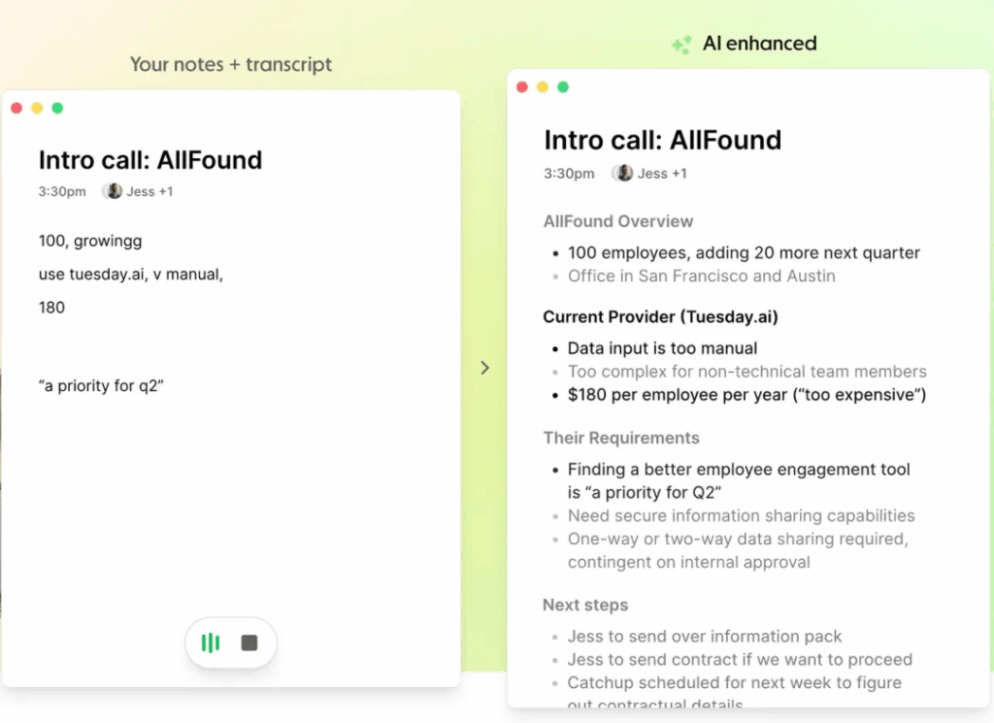
Task: Click the "use tuesday.ai, v manual," note line
Action: [x=131, y=274]
